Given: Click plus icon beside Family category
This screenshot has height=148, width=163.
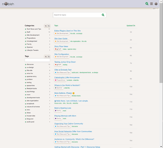Looking at the screenshot, I should coord(26,44).
